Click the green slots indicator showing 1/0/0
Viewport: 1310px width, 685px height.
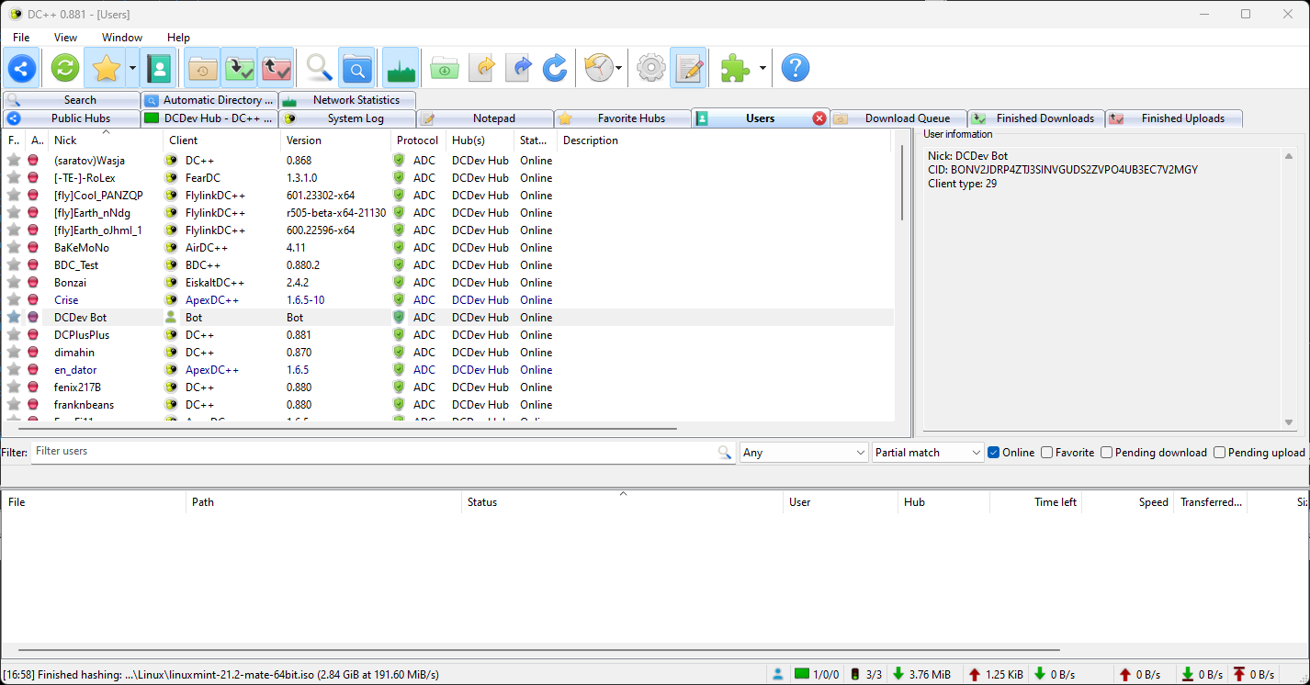817,675
